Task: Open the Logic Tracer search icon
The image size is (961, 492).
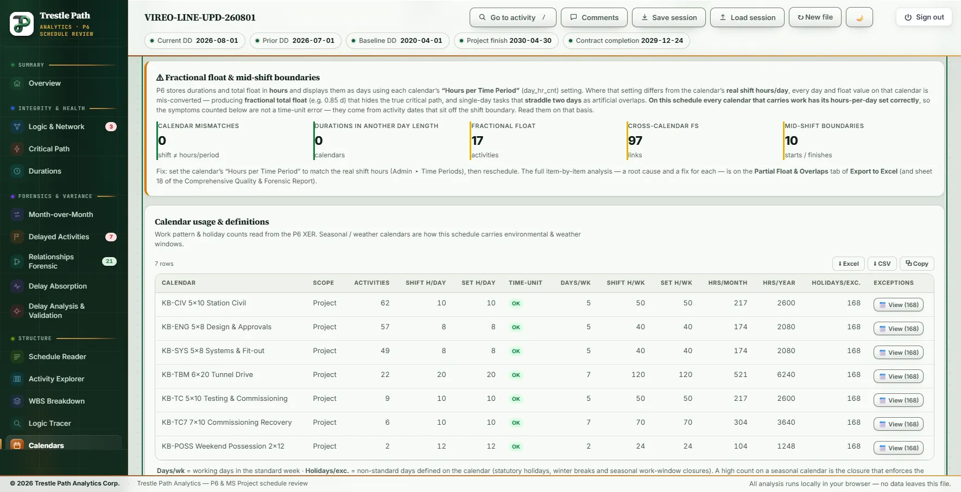Action: (17, 424)
